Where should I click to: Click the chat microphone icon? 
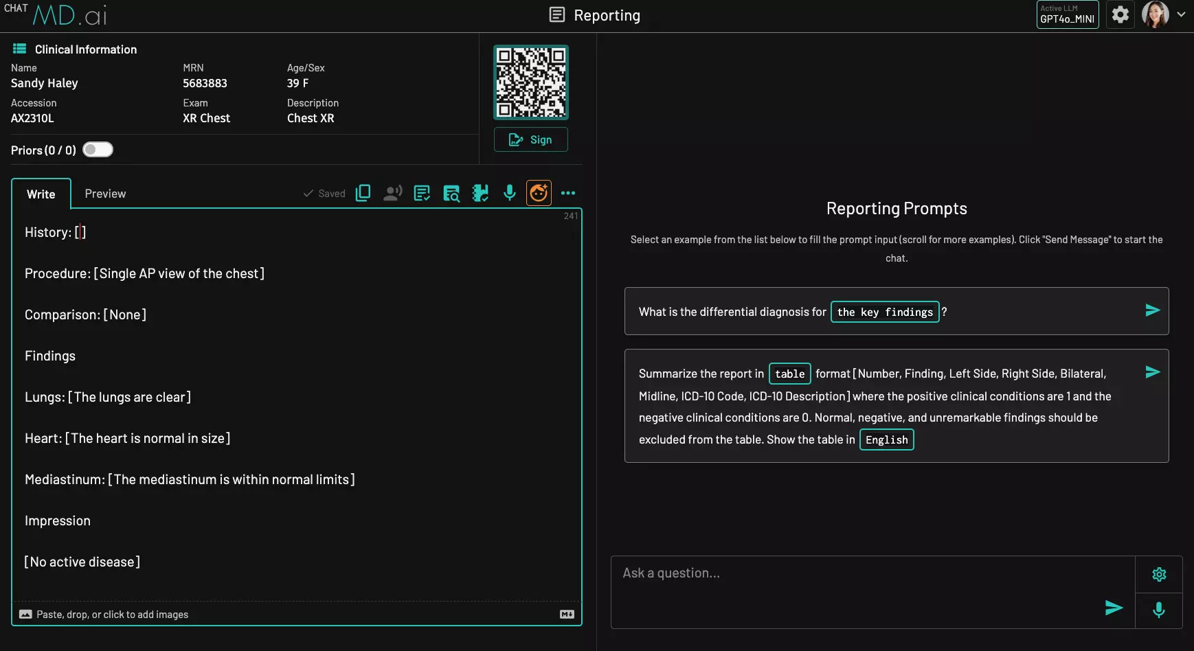pos(1158,610)
